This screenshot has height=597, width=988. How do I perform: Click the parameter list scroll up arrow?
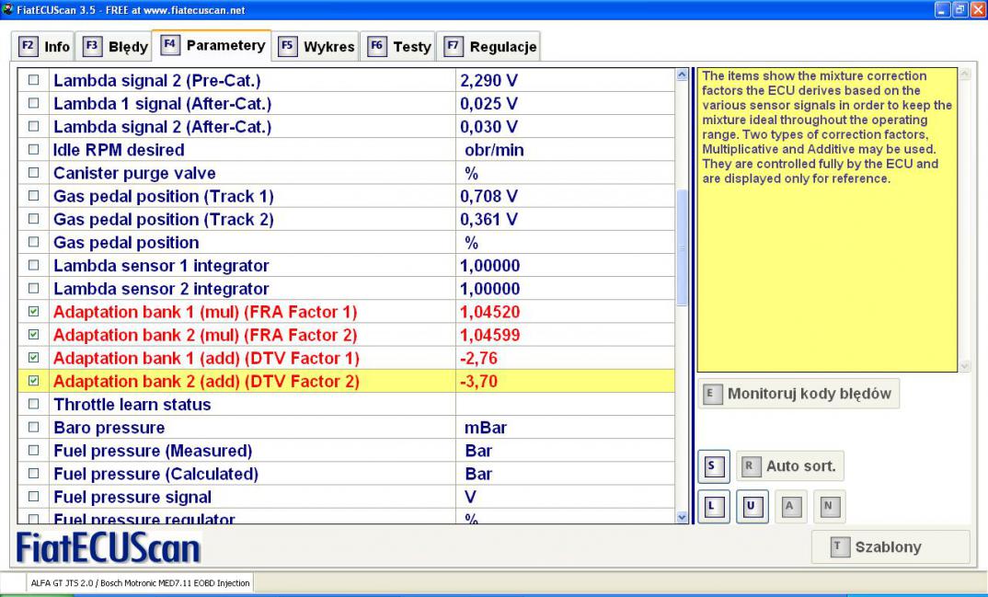click(682, 75)
